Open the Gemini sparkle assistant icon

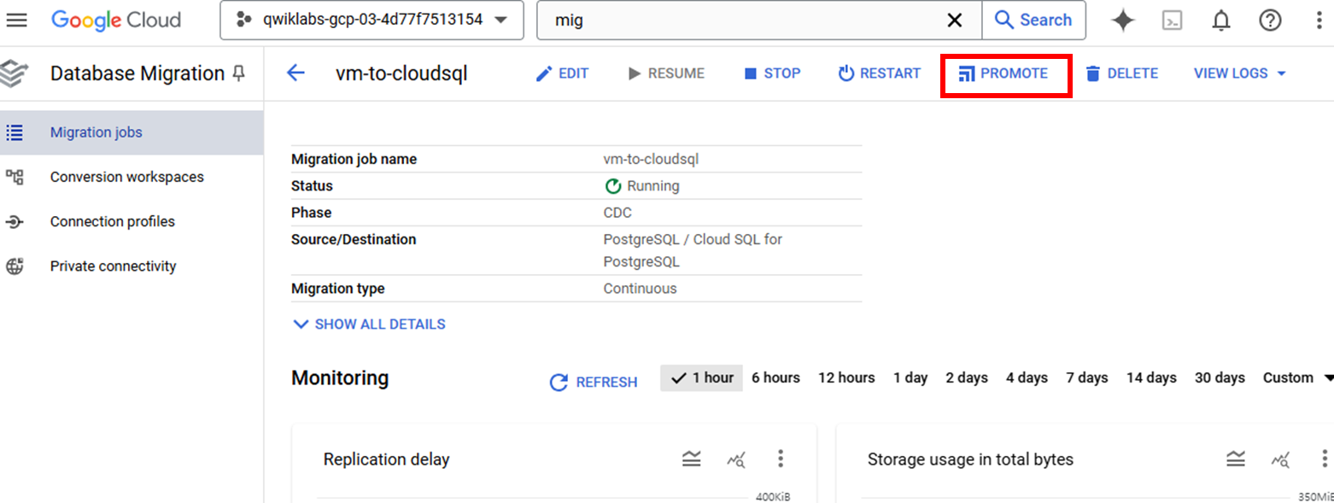point(1123,20)
